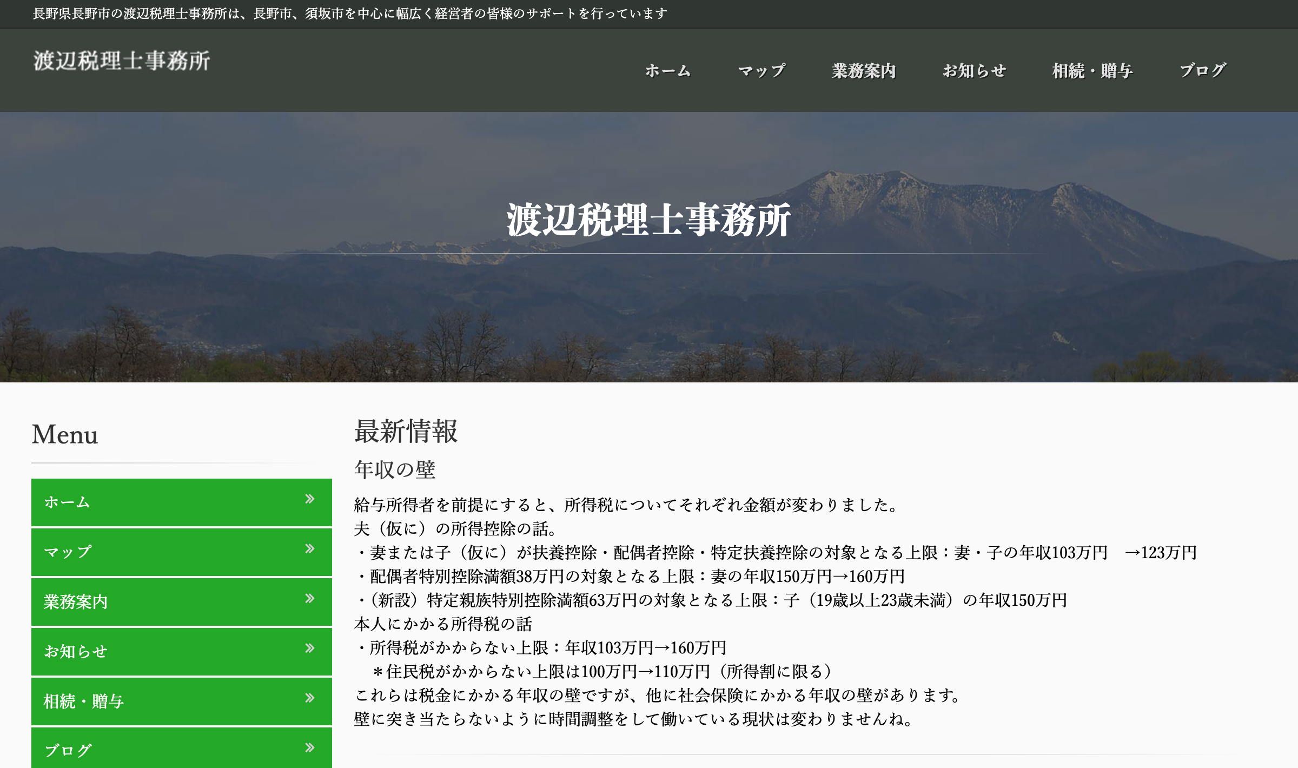Click the double-chevron icon beside sidebar ホーム

309,499
